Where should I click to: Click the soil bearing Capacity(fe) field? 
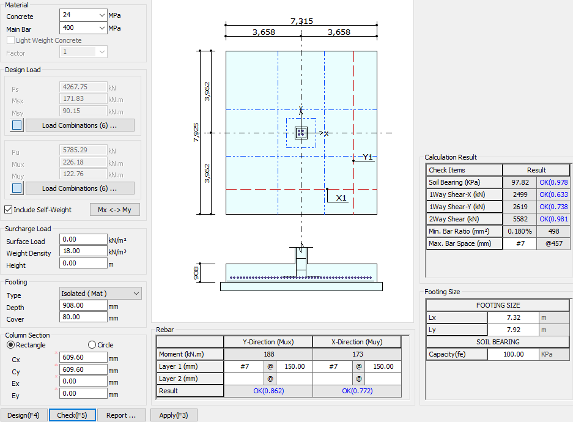513,354
